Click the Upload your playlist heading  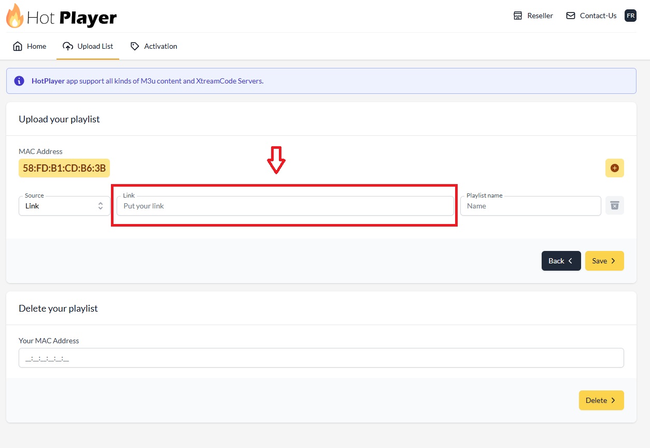[59, 119]
